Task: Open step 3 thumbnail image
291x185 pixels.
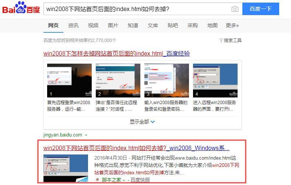Action: (166, 81)
